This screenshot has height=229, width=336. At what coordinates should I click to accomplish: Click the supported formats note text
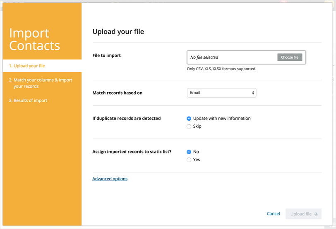[221, 69]
